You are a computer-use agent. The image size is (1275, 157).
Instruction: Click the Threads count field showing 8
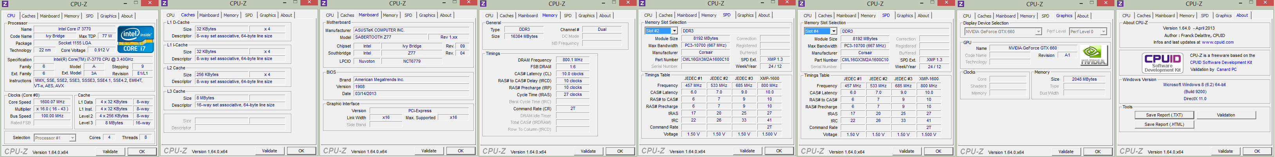coord(146,137)
